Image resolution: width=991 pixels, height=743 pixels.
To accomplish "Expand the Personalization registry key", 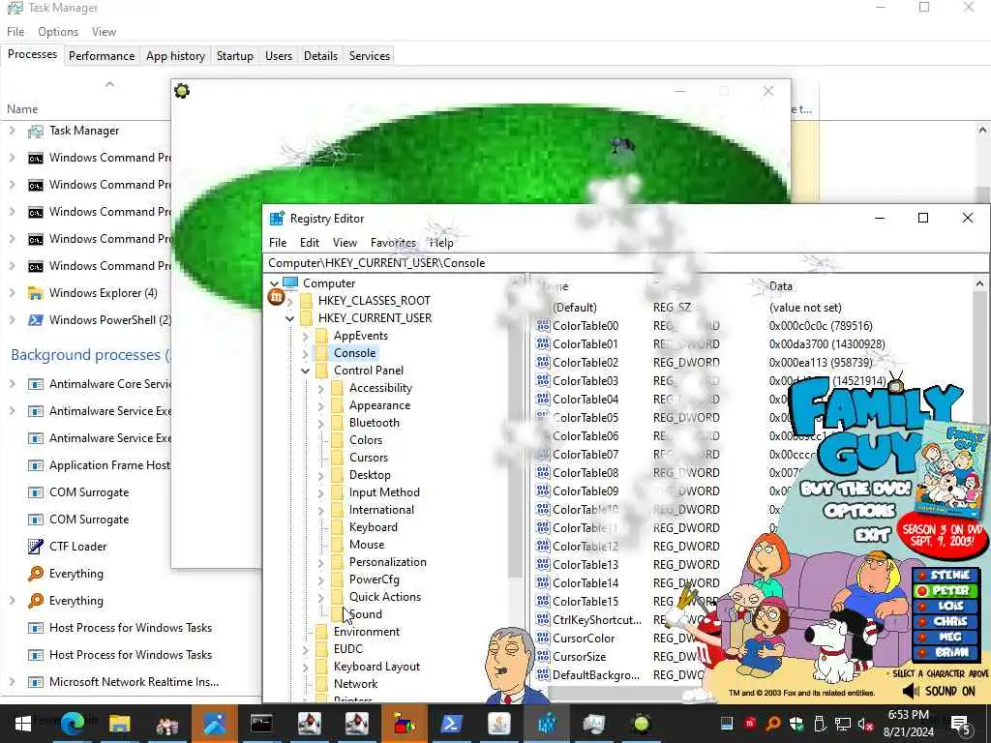I will point(321,562).
